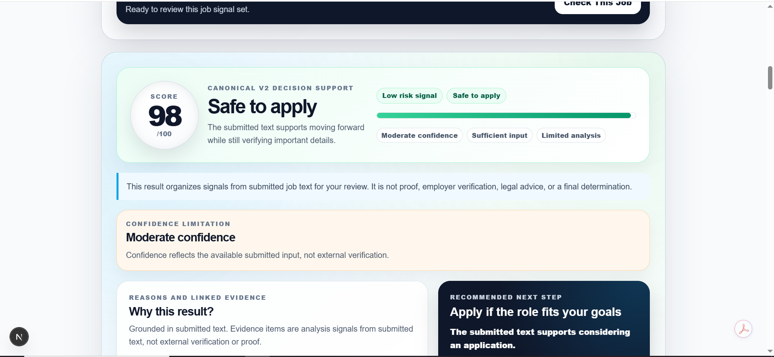This screenshot has height=357, width=774.
Task: Click the Sufficient input tag
Action: (x=499, y=135)
